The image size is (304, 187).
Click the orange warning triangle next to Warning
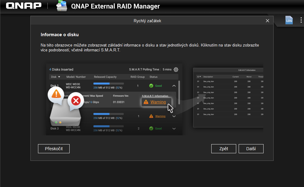click(146, 102)
